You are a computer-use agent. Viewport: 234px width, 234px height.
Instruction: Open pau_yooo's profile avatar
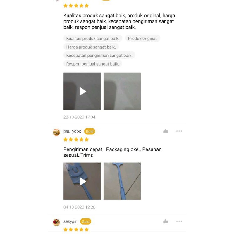pyautogui.click(x=56, y=132)
